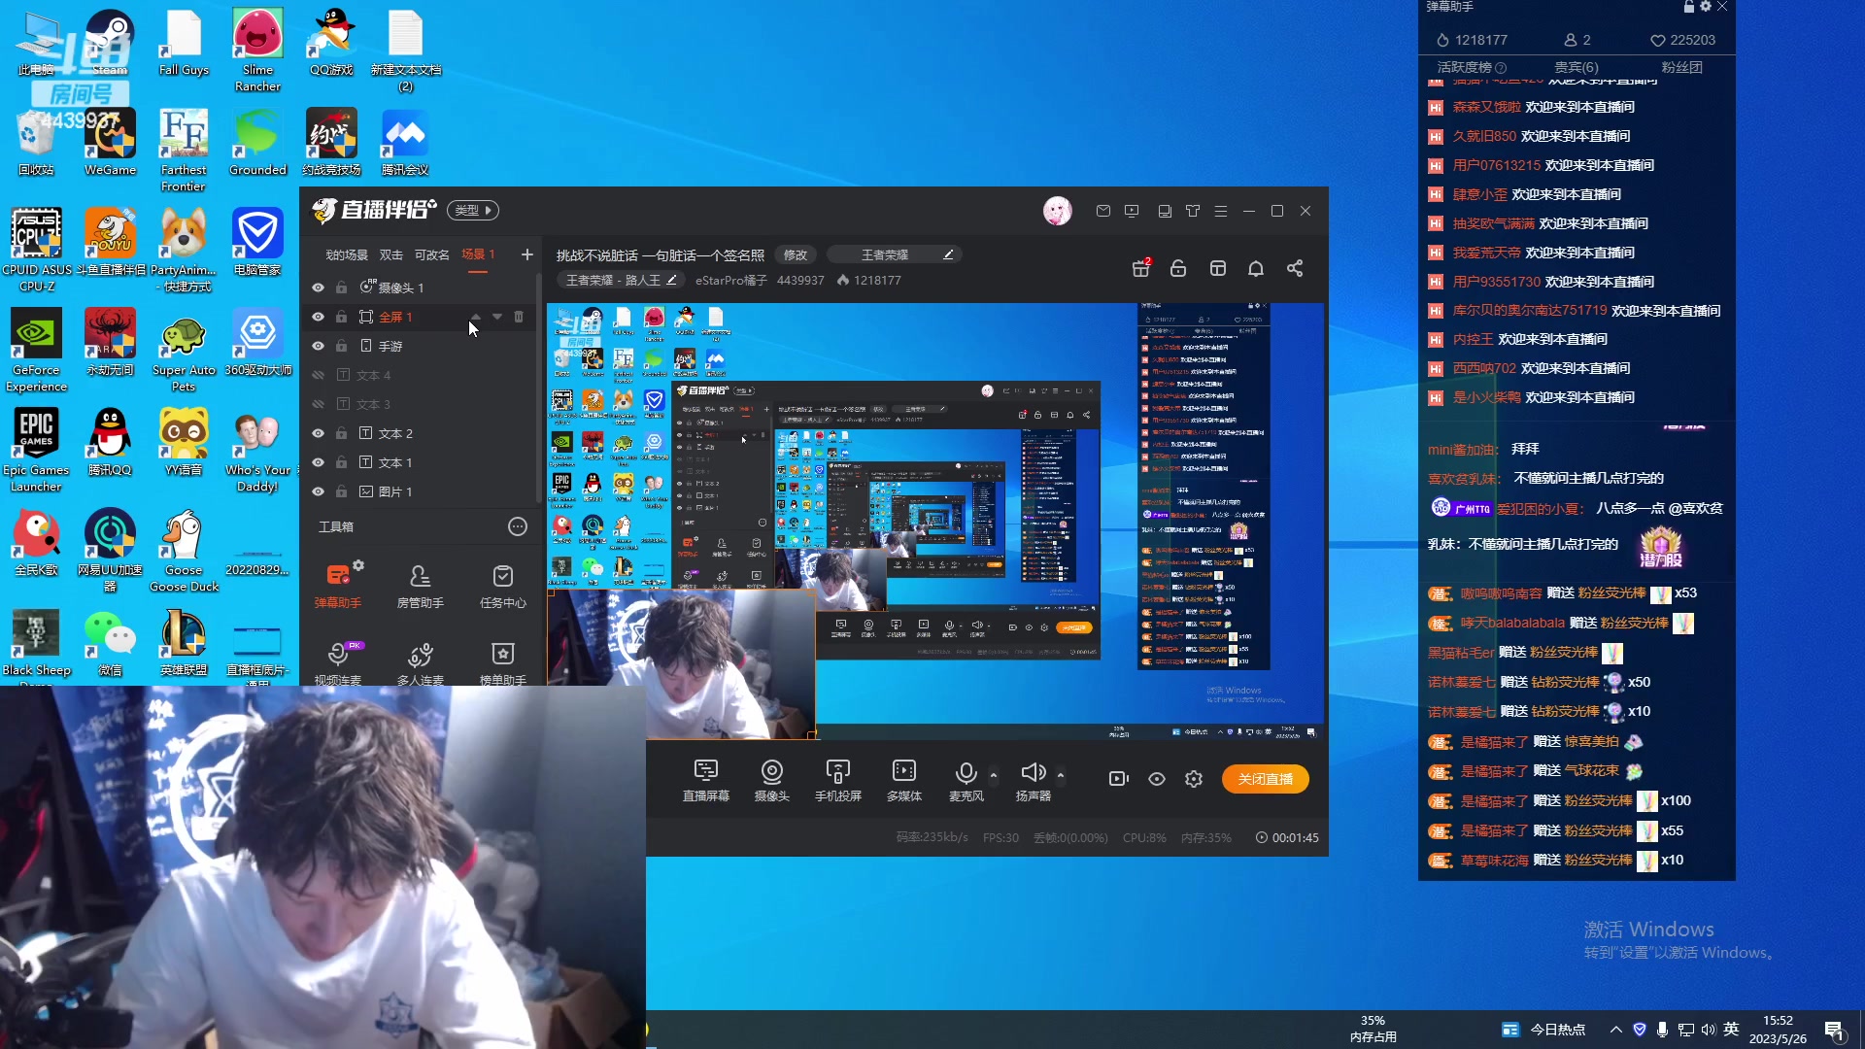Viewport: 1865px width, 1049px height.
Task: Click the 扬声器 speaker icon
Action: (1033, 772)
